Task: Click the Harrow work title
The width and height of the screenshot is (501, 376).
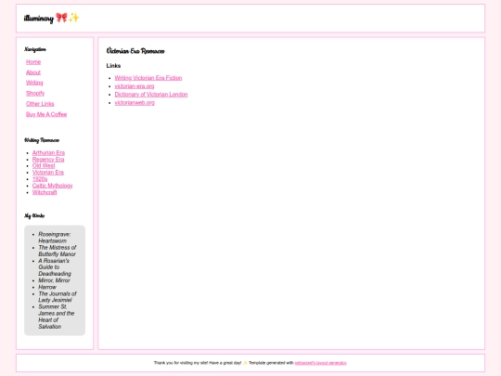Action: click(x=47, y=287)
